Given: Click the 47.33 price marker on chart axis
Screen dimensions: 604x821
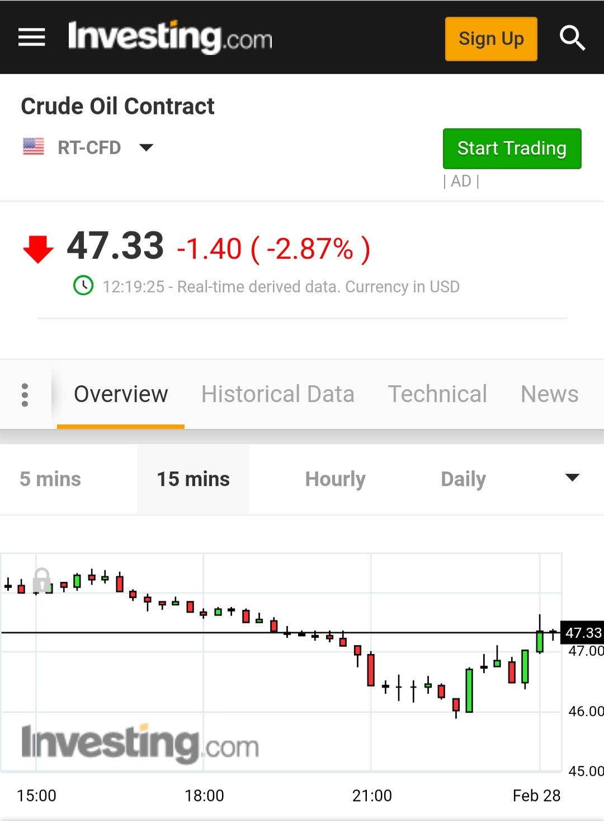Looking at the screenshot, I should [582, 633].
